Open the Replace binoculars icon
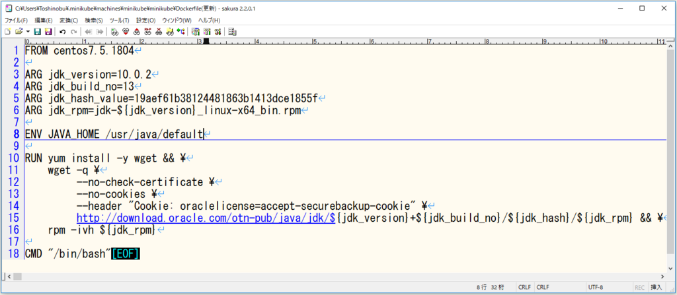The height and width of the screenshot is (295, 677). click(x=147, y=32)
